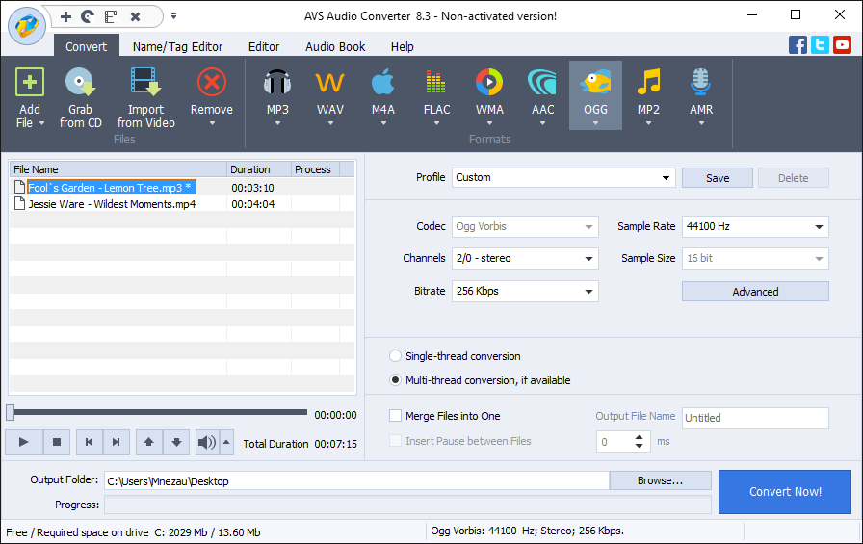Click quick-access grab CD icon
This screenshot has width=863, height=544.
[88, 16]
